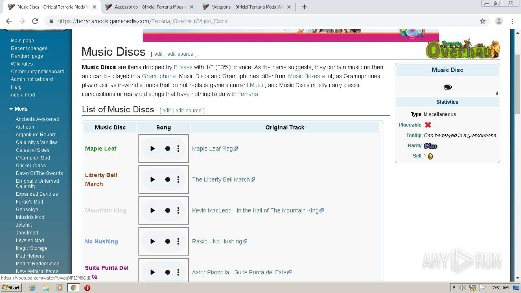The width and height of the screenshot is (521, 293).
Task: Follow the Bosses link
Action: point(183,67)
